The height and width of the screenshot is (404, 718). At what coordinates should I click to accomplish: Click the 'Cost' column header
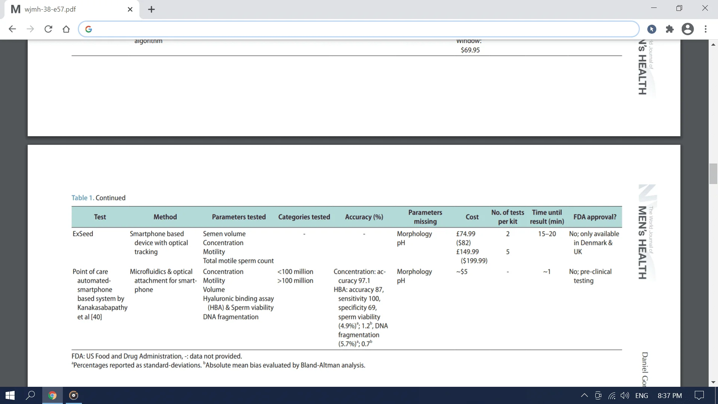click(472, 217)
